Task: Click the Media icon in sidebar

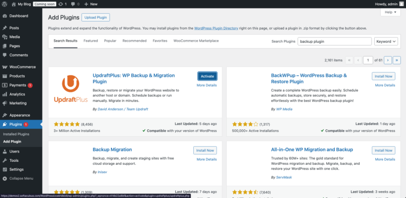Action: tap(5, 37)
